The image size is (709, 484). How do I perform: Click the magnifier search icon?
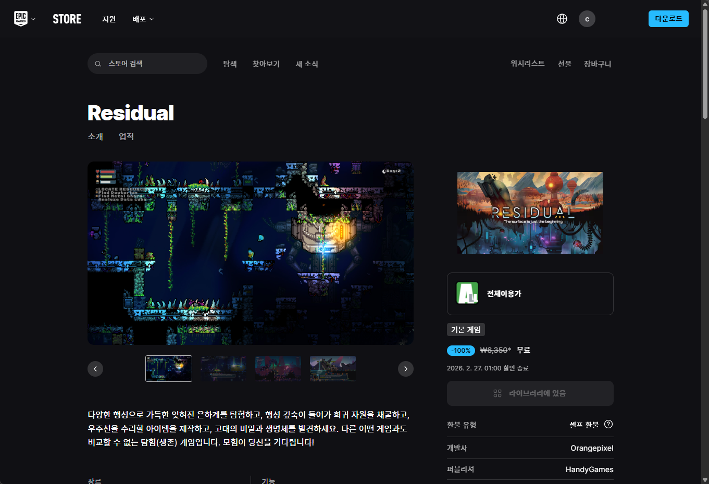pos(98,64)
